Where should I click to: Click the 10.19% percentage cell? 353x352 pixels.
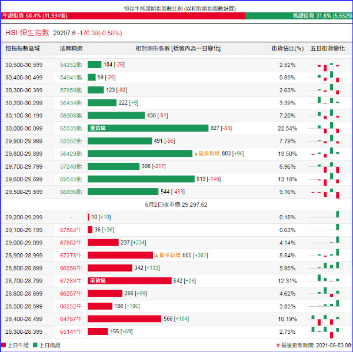click(287, 319)
